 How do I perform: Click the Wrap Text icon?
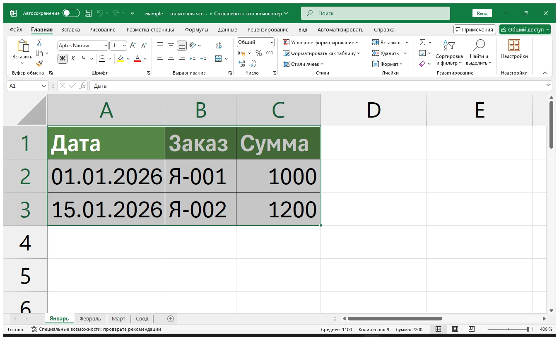tap(219, 46)
